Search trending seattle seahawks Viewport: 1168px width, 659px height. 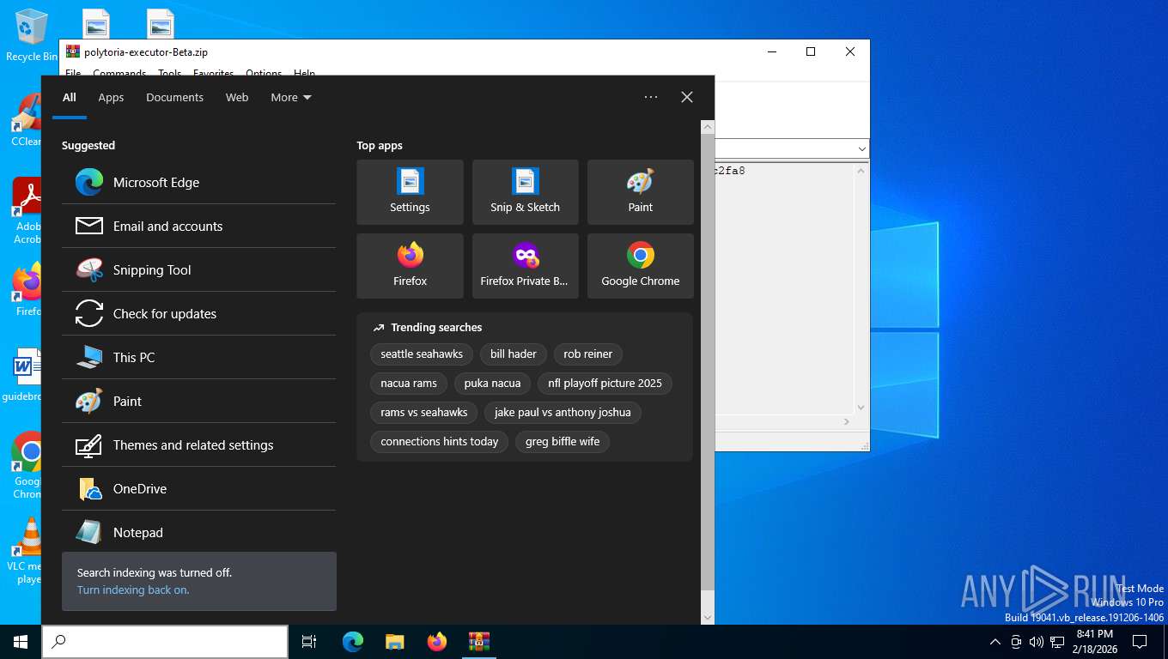coord(422,354)
